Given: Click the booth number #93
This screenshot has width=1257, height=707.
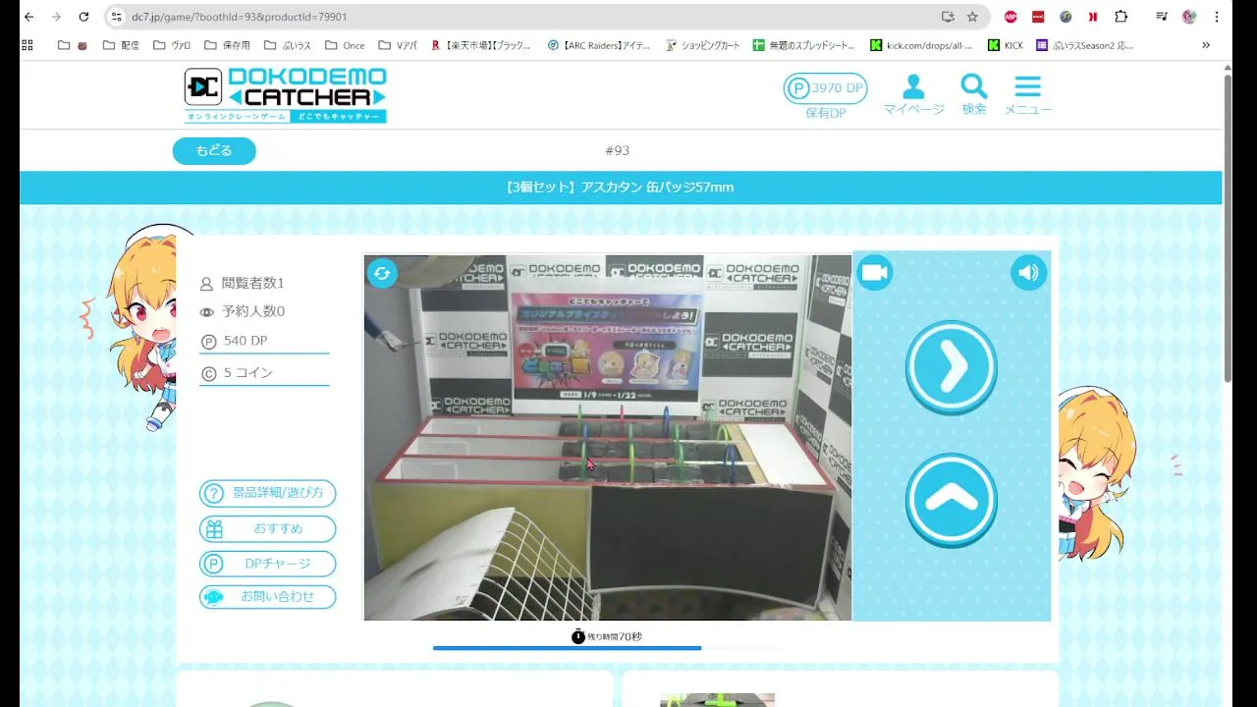Looking at the screenshot, I should click(x=617, y=150).
